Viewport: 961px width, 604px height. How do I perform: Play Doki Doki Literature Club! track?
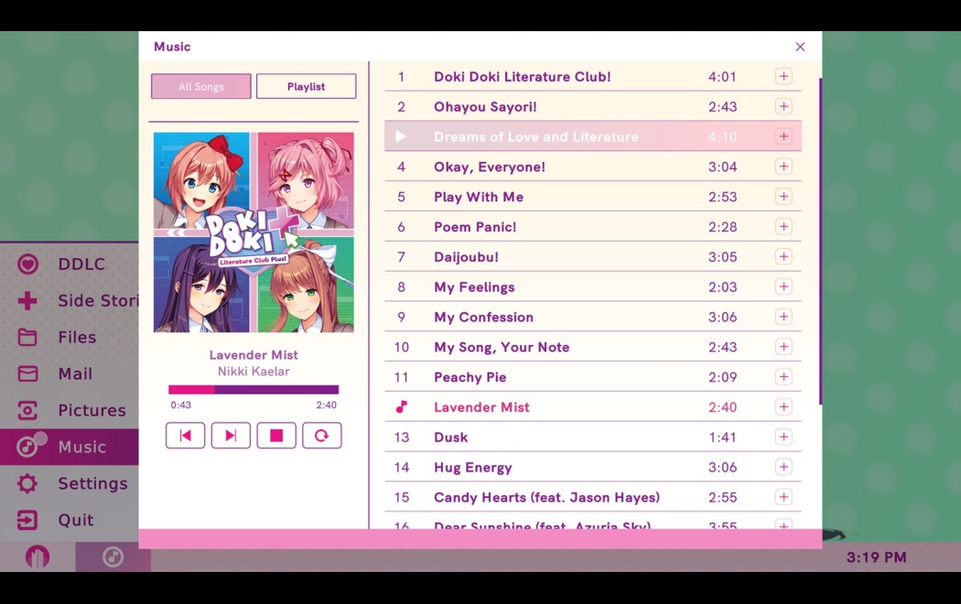pos(593,77)
